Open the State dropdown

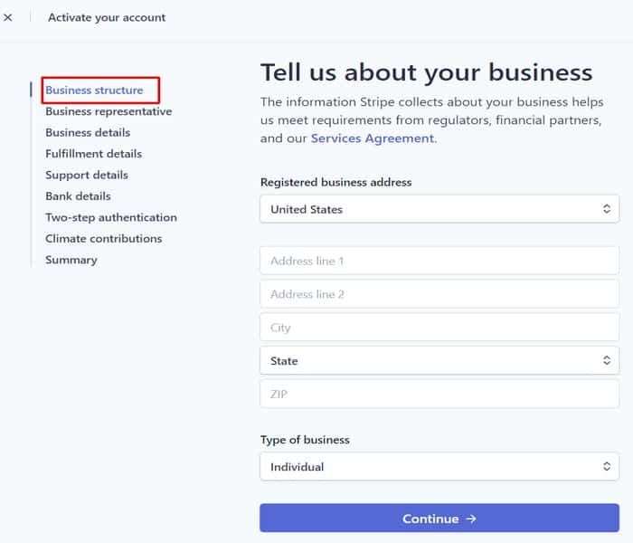[439, 361]
